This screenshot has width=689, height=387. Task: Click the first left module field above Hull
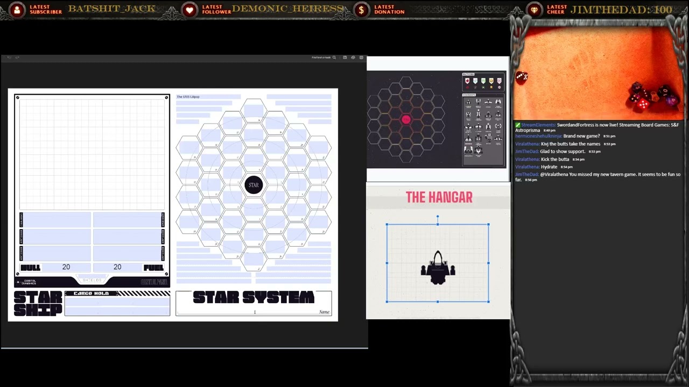pos(57,219)
